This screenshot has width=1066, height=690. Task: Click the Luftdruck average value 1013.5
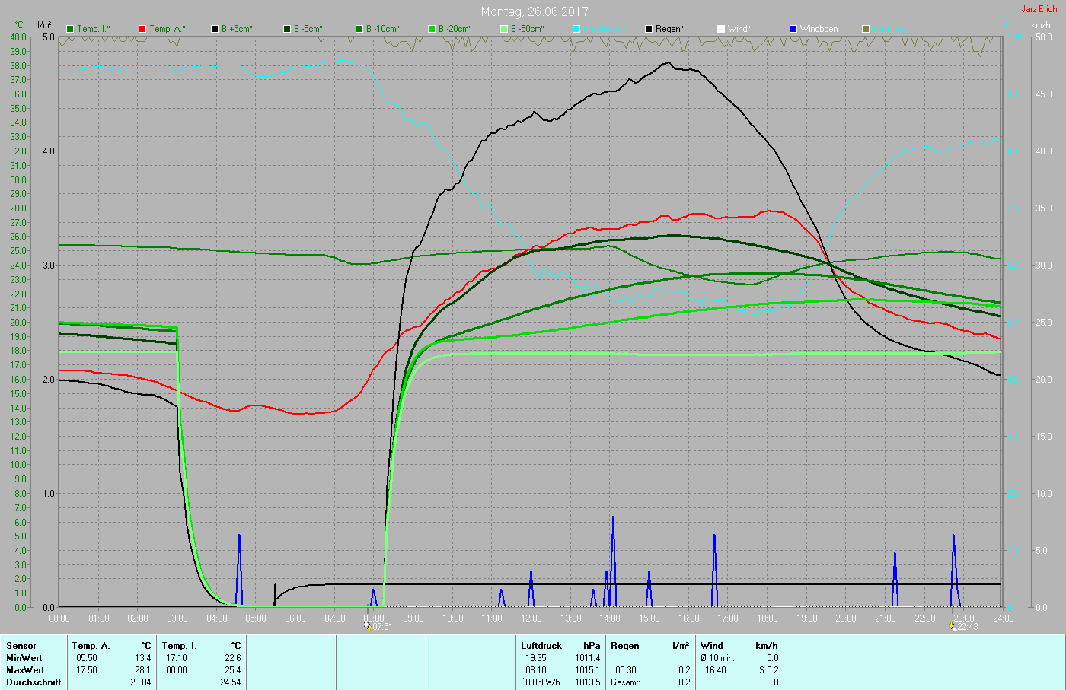[587, 682]
